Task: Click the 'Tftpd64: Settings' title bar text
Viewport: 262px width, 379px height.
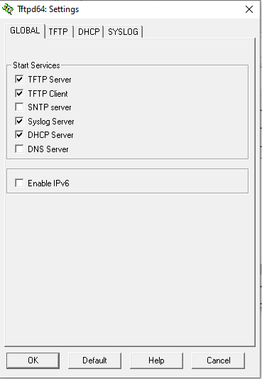Action: [48, 9]
